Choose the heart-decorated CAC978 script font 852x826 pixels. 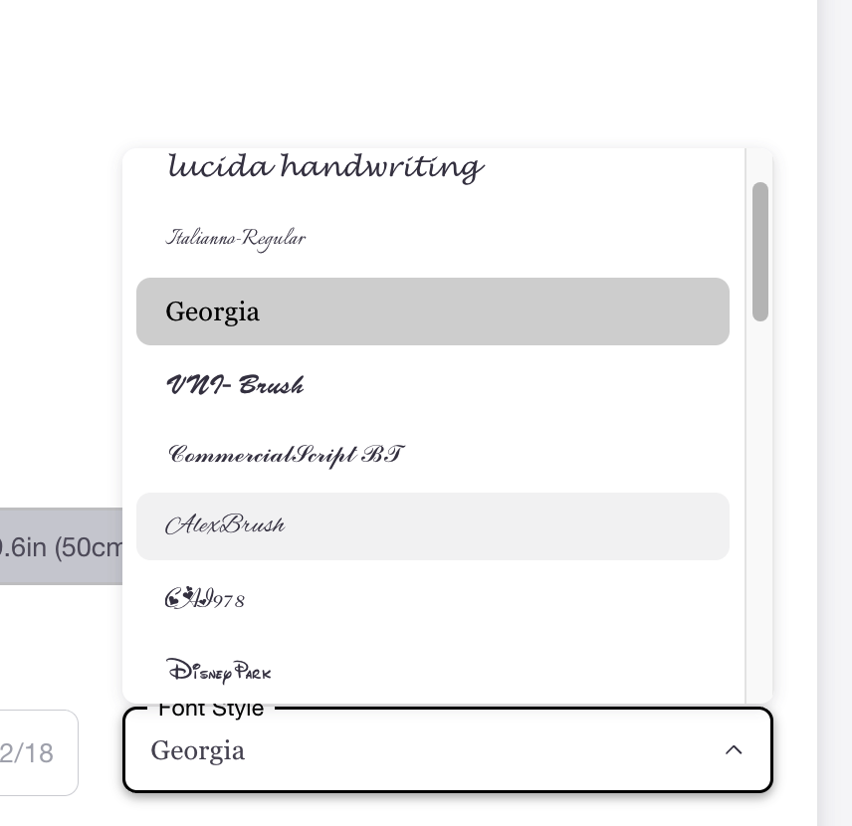pos(205,598)
